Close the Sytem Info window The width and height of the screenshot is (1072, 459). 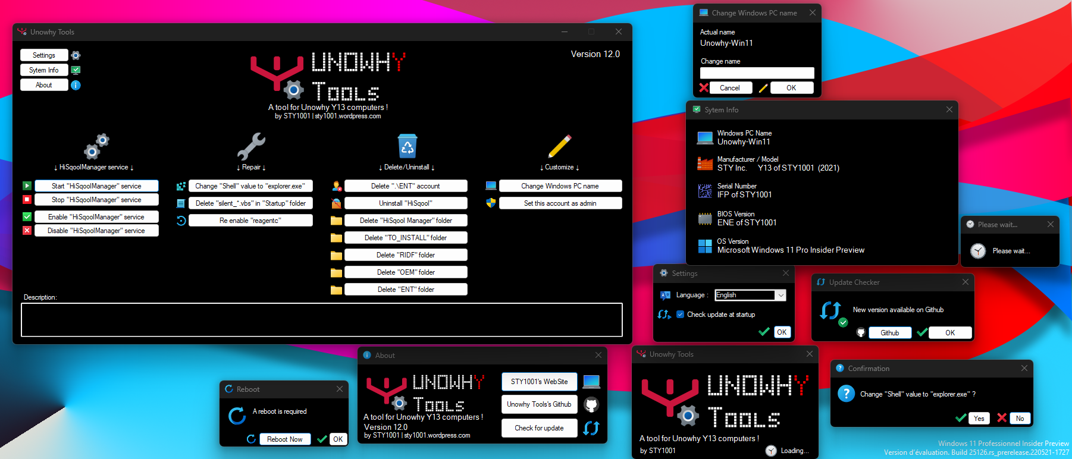[x=949, y=109]
